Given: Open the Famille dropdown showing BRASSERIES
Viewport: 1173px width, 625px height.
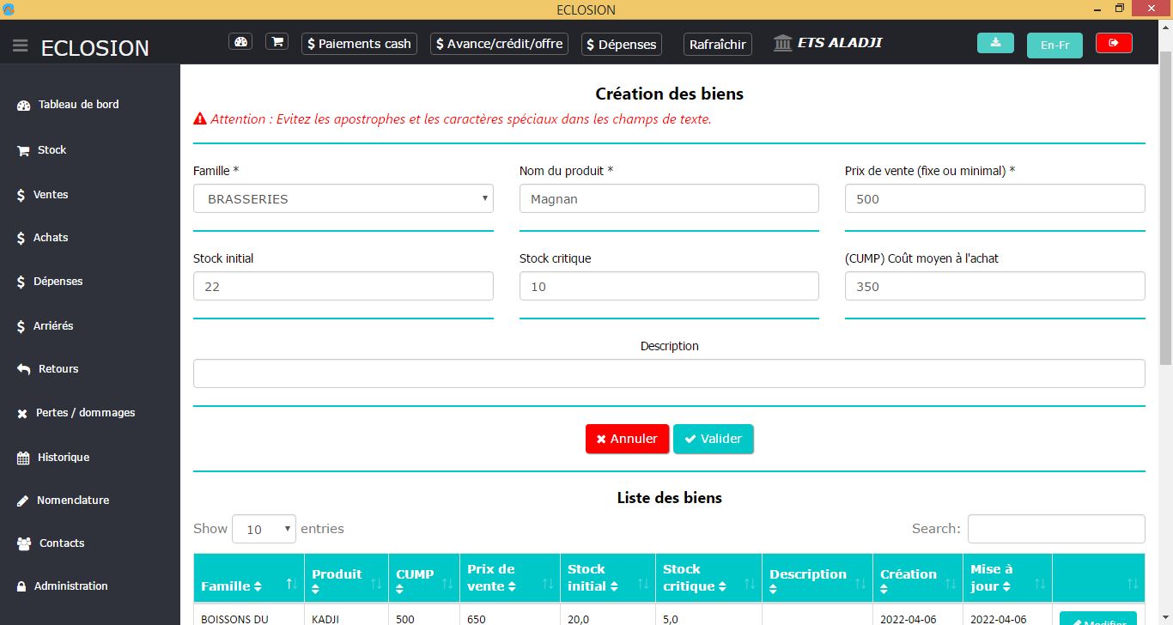Looking at the screenshot, I should click(x=343, y=199).
